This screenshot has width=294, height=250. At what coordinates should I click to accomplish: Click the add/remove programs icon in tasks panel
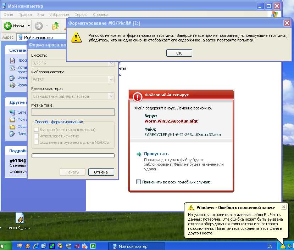tap(12, 68)
